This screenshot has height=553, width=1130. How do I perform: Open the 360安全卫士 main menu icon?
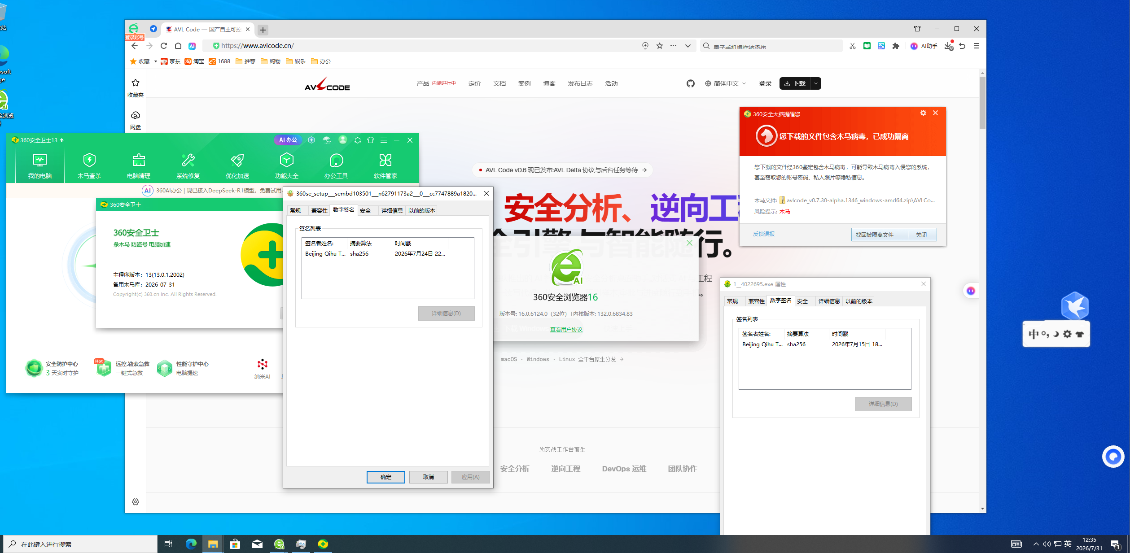point(384,140)
